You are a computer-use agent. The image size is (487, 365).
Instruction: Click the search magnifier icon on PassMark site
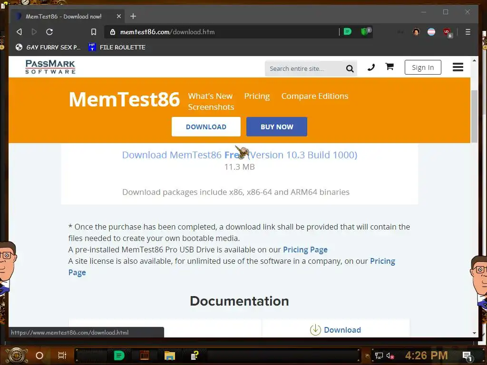pyautogui.click(x=350, y=68)
